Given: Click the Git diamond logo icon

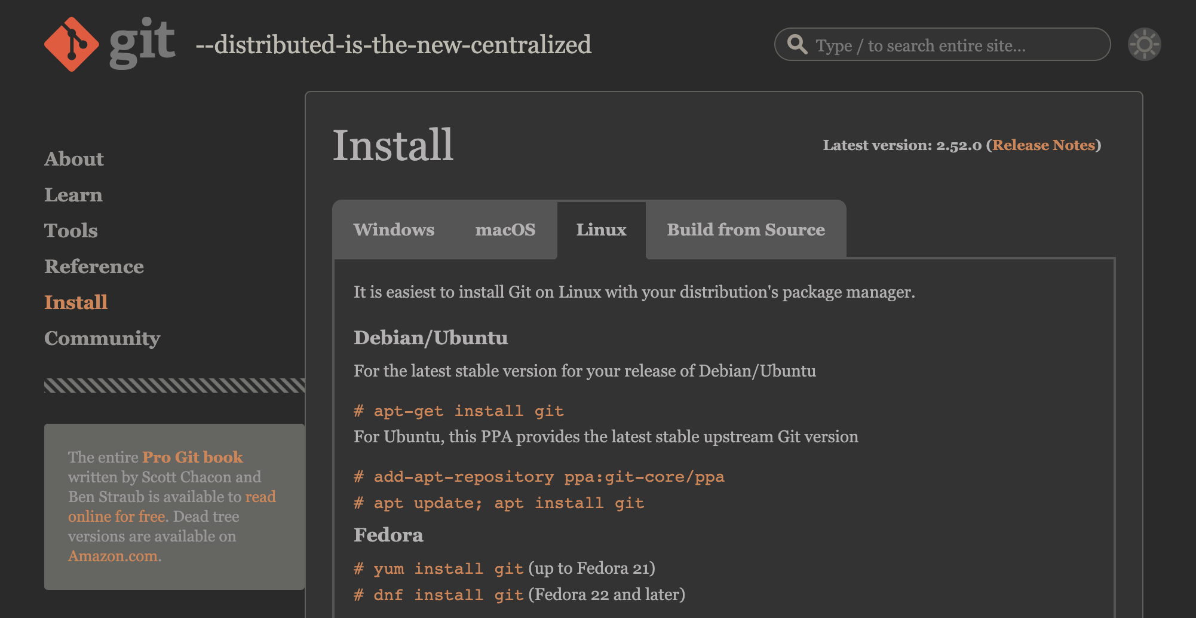Looking at the screenshot, I should click(x=71, y=44).
